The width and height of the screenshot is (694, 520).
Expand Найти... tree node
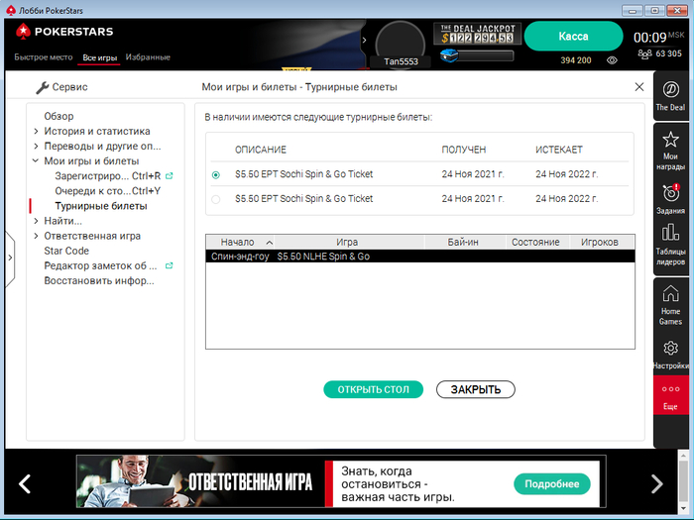[36, 221]
